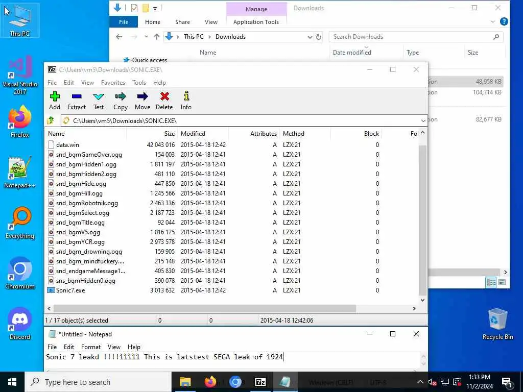Open the Tools menu in 7-Zip

(x=139, y=82)
